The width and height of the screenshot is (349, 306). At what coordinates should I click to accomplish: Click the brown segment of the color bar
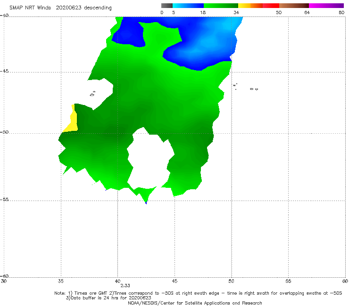point(294,6)
